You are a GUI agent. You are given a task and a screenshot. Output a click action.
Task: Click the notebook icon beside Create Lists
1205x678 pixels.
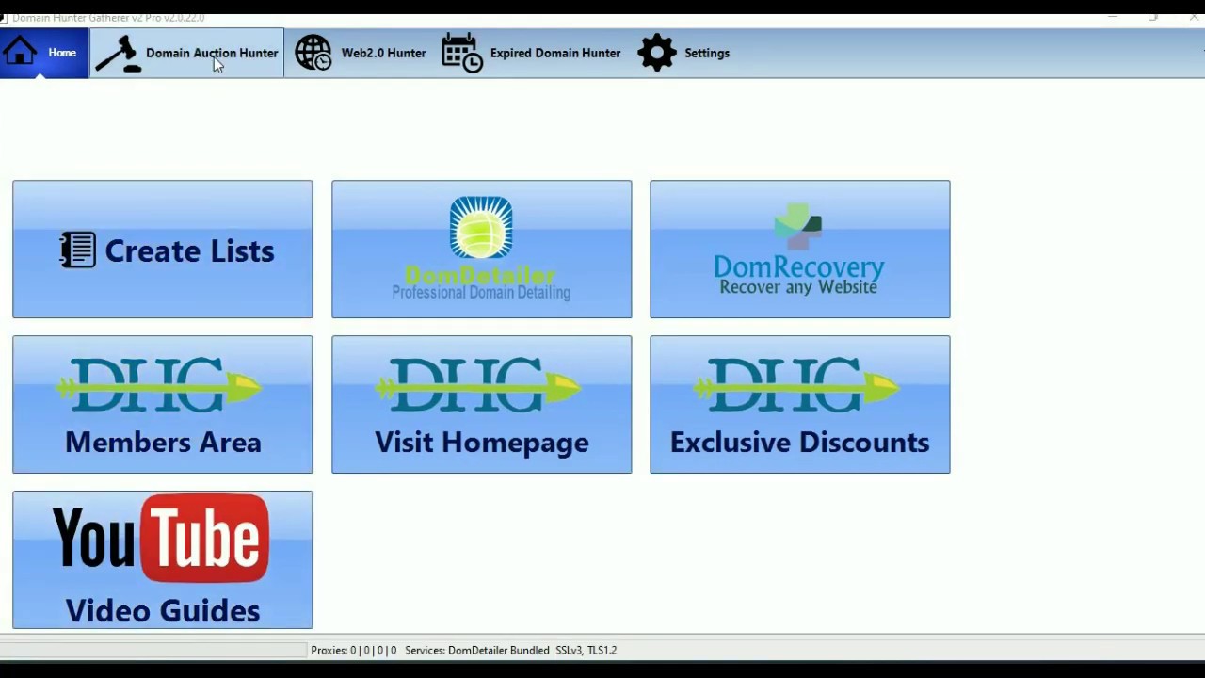[78, 250]
